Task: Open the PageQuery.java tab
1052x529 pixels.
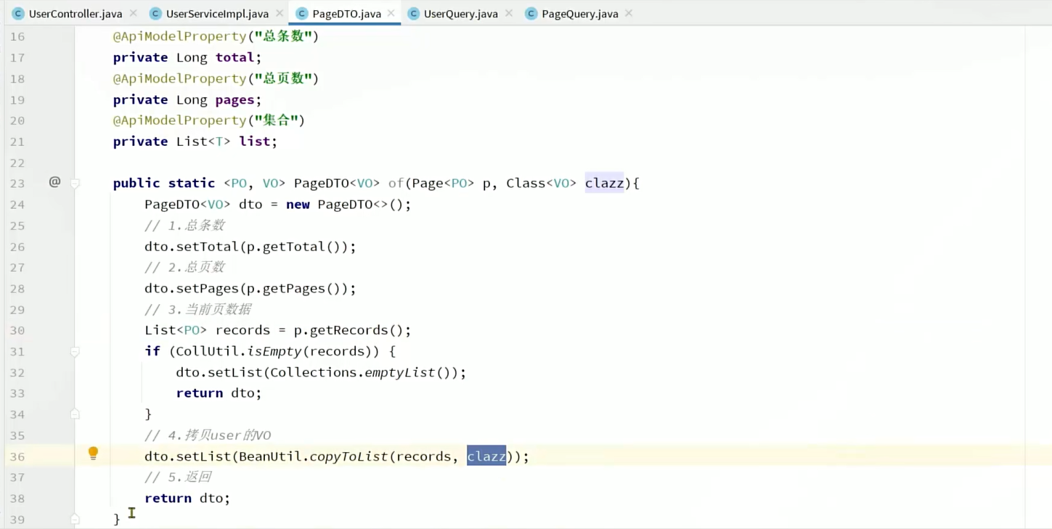Action: click(579, 14)
